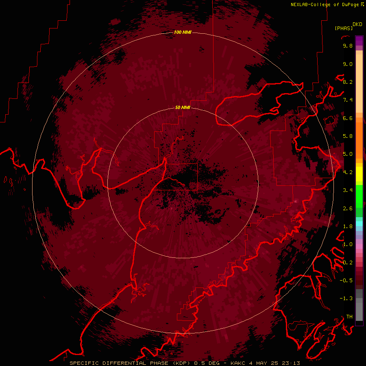Click the '50 NMI' range ring label

(x=183, y=107)
